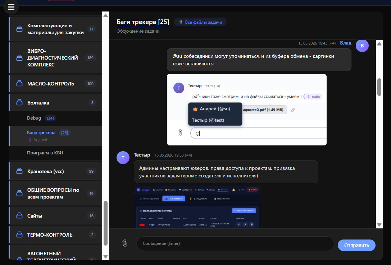
Task: Click project icon beside Сайты
Action: pos(19,216)
